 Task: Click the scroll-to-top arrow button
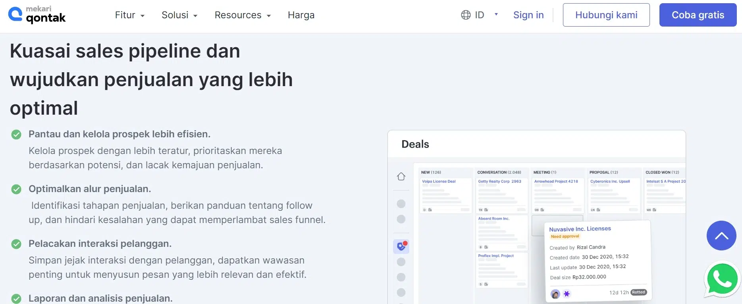tap(721, 236)
